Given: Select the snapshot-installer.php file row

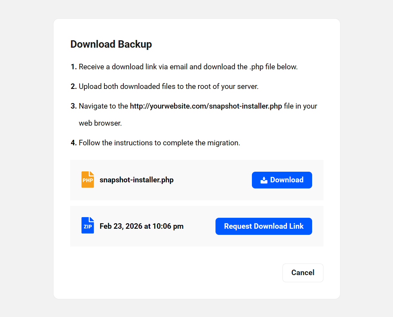Looking at the screenshot, I should 196,180.
